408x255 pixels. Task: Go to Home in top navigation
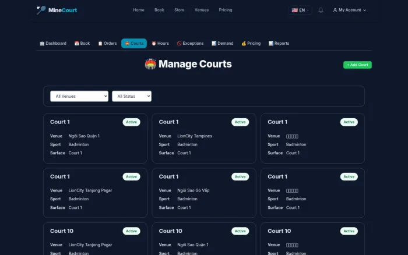(x=139, y=10)
